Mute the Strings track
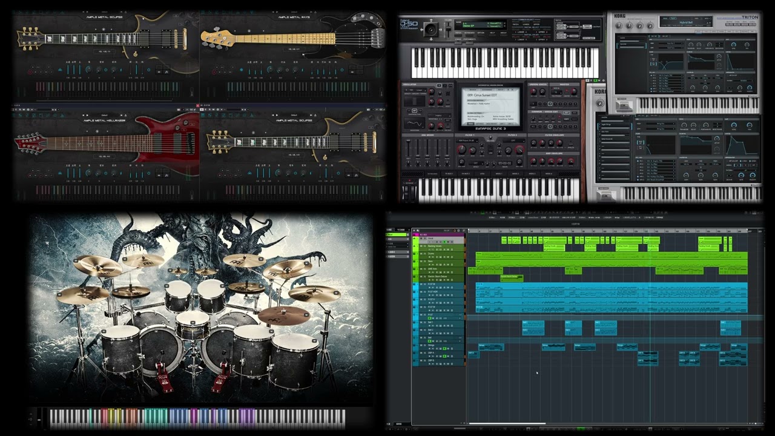775x436 pixels. (x=421, y=345)
